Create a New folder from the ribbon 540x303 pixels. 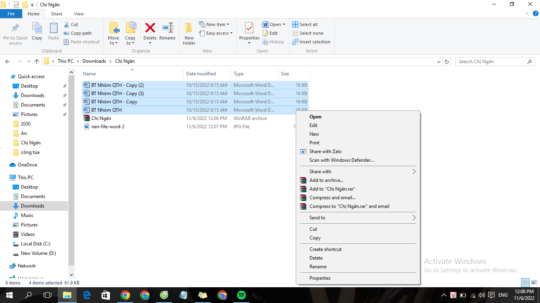click(x=189, y=33)
